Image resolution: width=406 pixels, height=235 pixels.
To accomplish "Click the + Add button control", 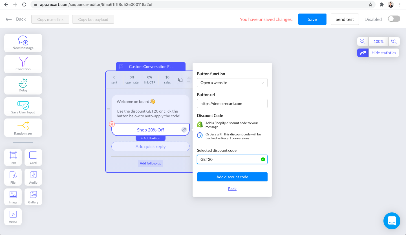I will (151, 138).
